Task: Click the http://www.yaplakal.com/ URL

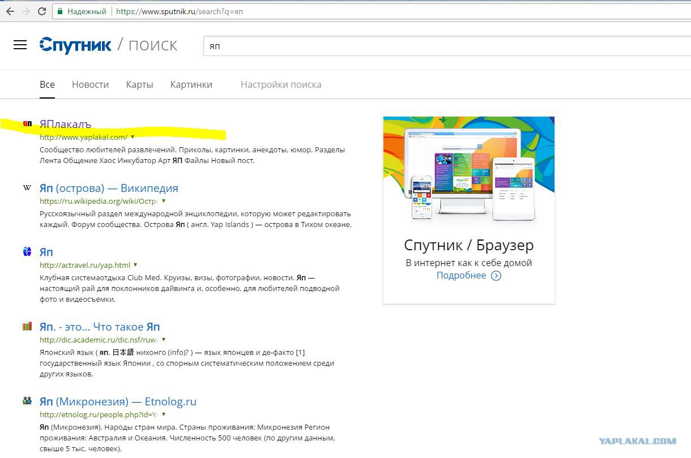Action: click(83, 137)
